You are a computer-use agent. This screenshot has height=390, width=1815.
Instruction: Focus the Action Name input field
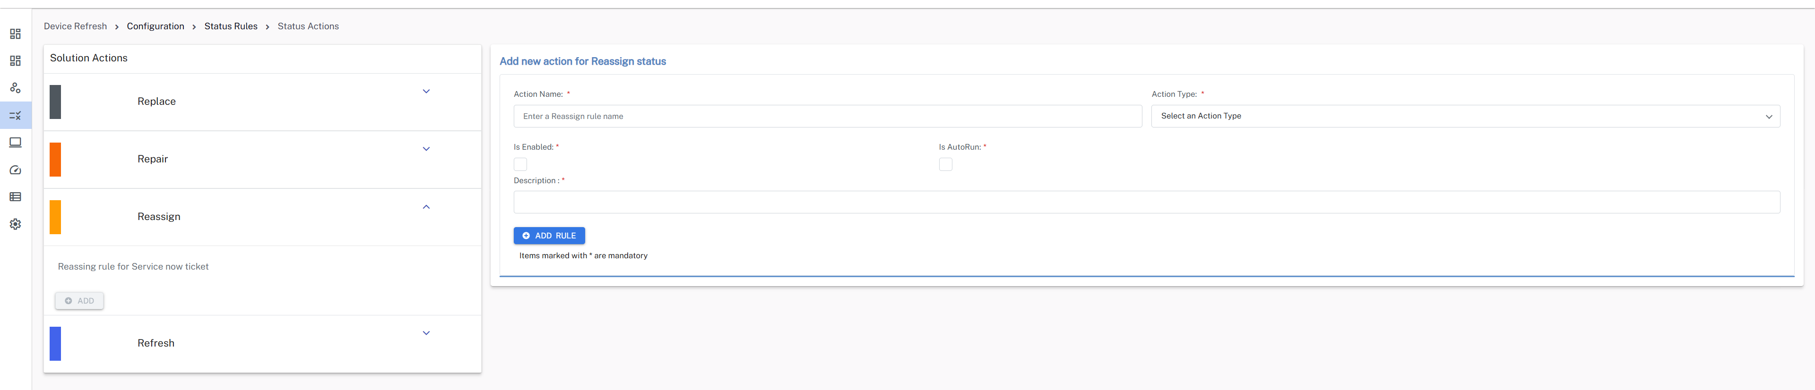point(827,116)
